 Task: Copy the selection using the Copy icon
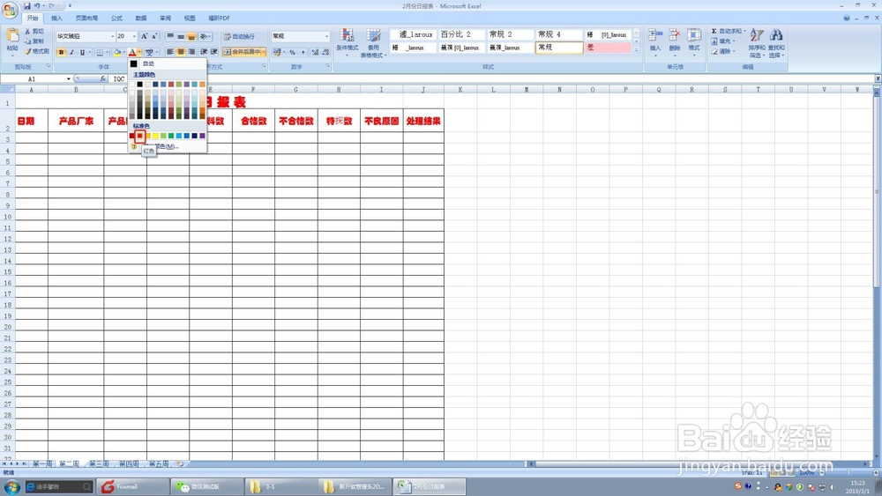coord(34,41)
